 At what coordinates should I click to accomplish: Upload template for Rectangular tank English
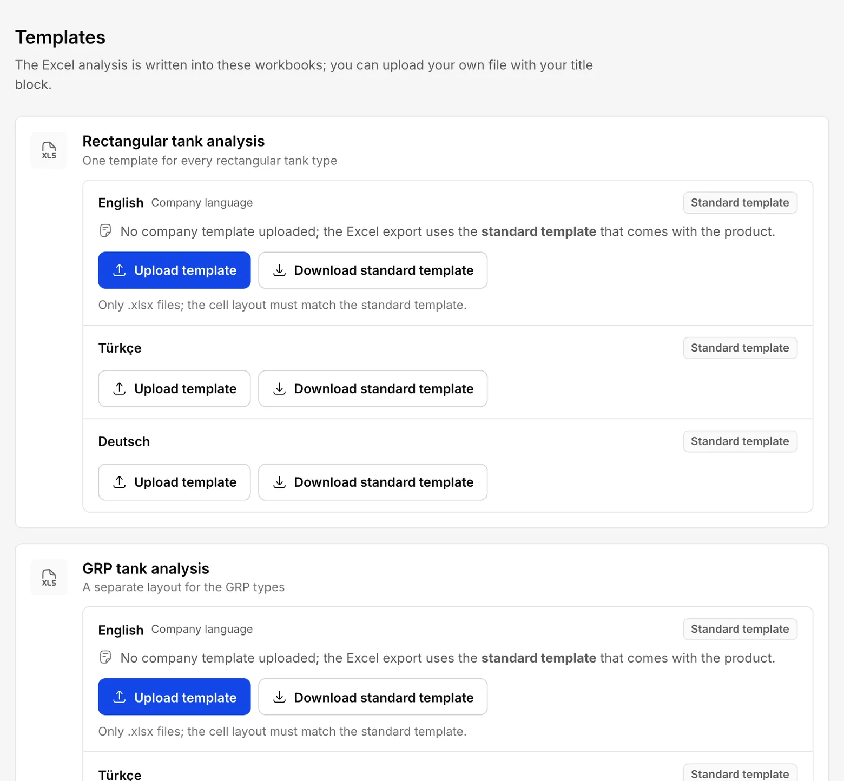[x=174, y=270]
